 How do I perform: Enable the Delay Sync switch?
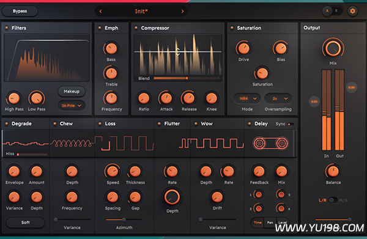(x=291, y=124)
